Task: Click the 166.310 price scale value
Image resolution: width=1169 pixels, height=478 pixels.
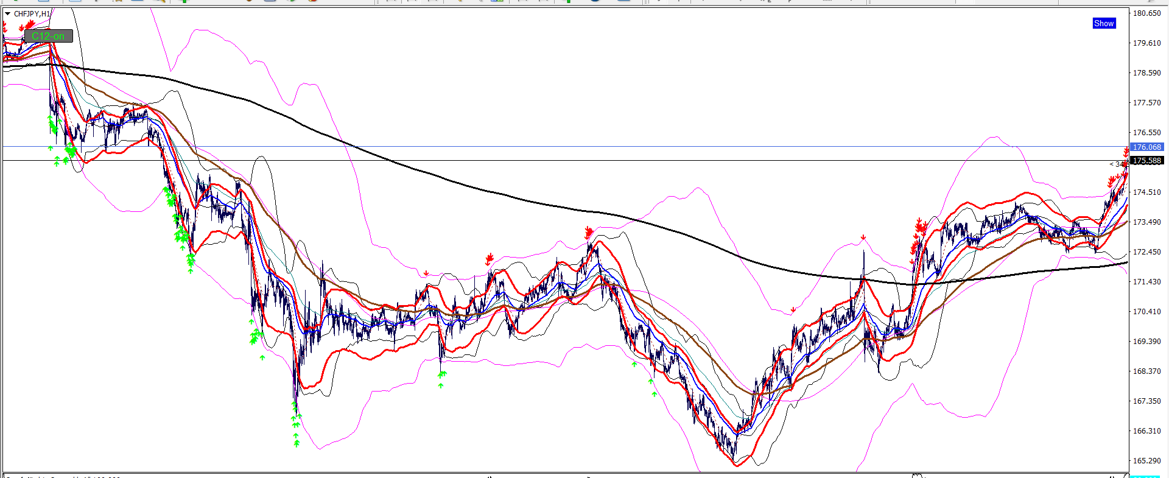Action: (x=1146, y=431)
